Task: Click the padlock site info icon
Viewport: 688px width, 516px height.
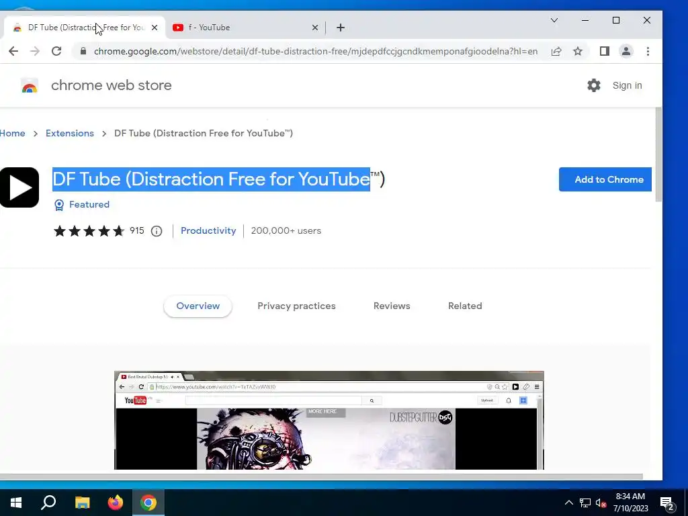Action: (83, 51)
